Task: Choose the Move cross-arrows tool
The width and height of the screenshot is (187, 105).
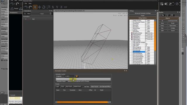Action: point(39,7)
